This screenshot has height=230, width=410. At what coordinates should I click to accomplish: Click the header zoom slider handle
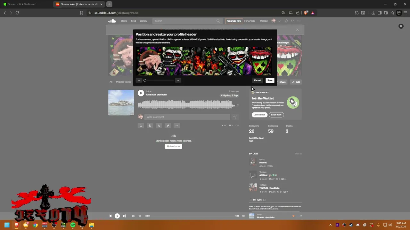145,80
